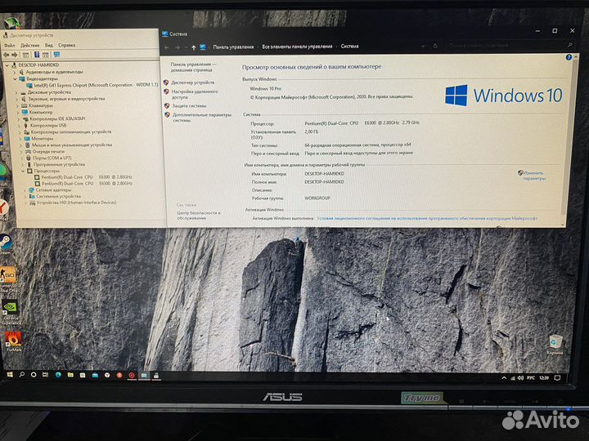The image size is (589, 441).
Task: Open GeForce Experience desktop icon
Action: (x=10, y=312)
